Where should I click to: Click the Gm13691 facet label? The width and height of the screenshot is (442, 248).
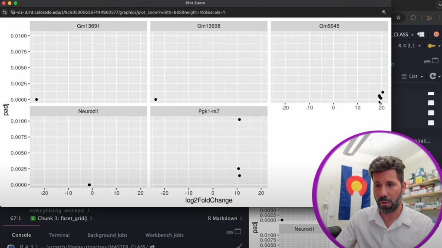coord(88,26)
